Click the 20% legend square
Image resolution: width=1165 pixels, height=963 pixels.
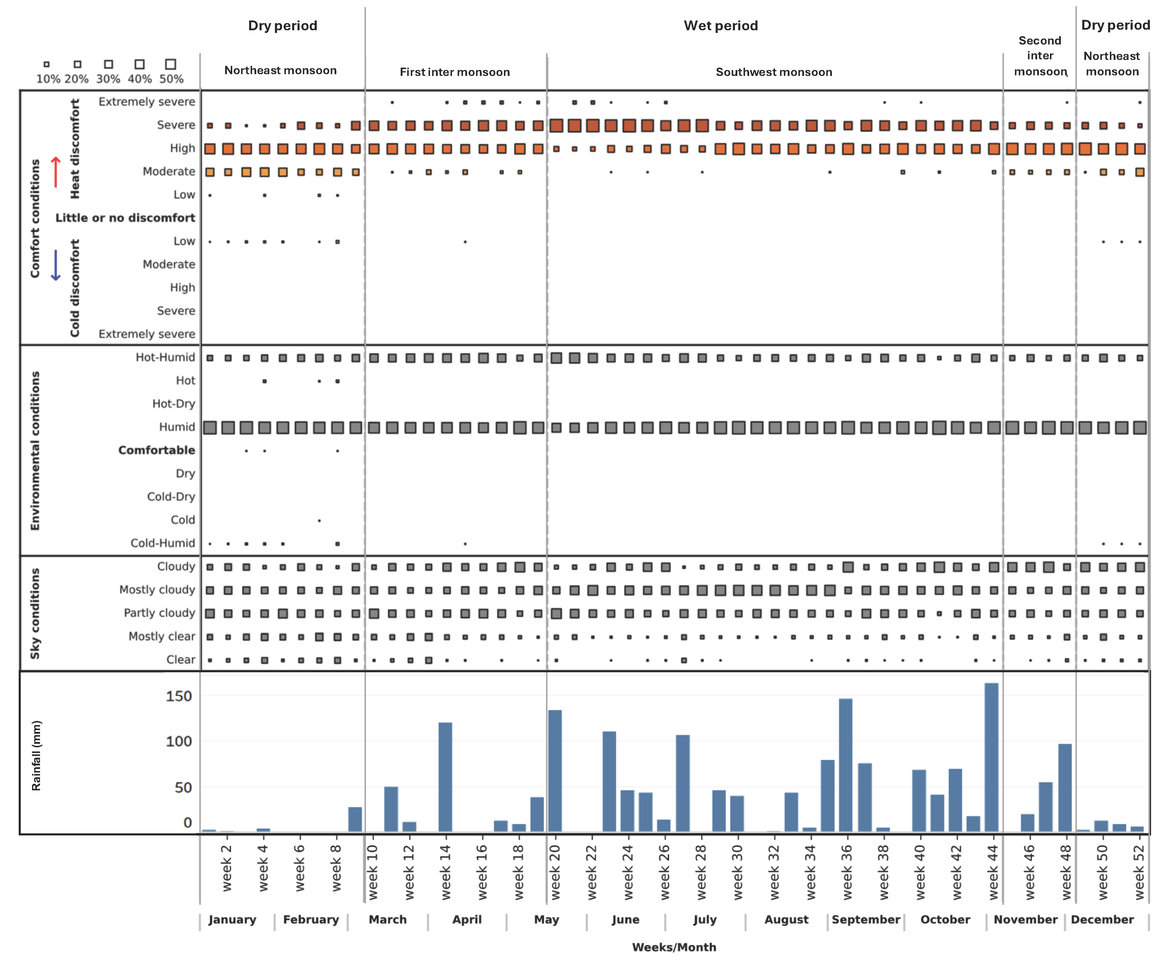click(x=78, y=64)
